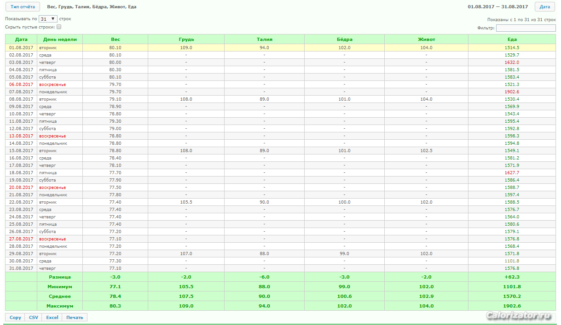
Task: Click the food value 1632.0 on 03.08.2017
Action: click(512, 62)
